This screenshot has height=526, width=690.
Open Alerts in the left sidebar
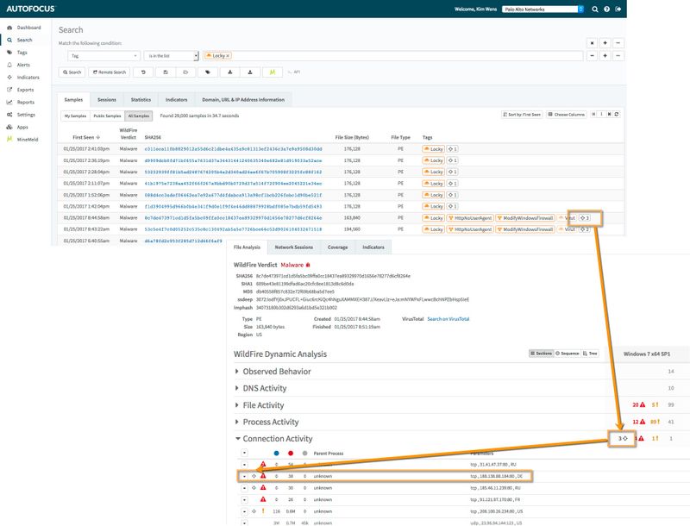click(x=23, y=64)
